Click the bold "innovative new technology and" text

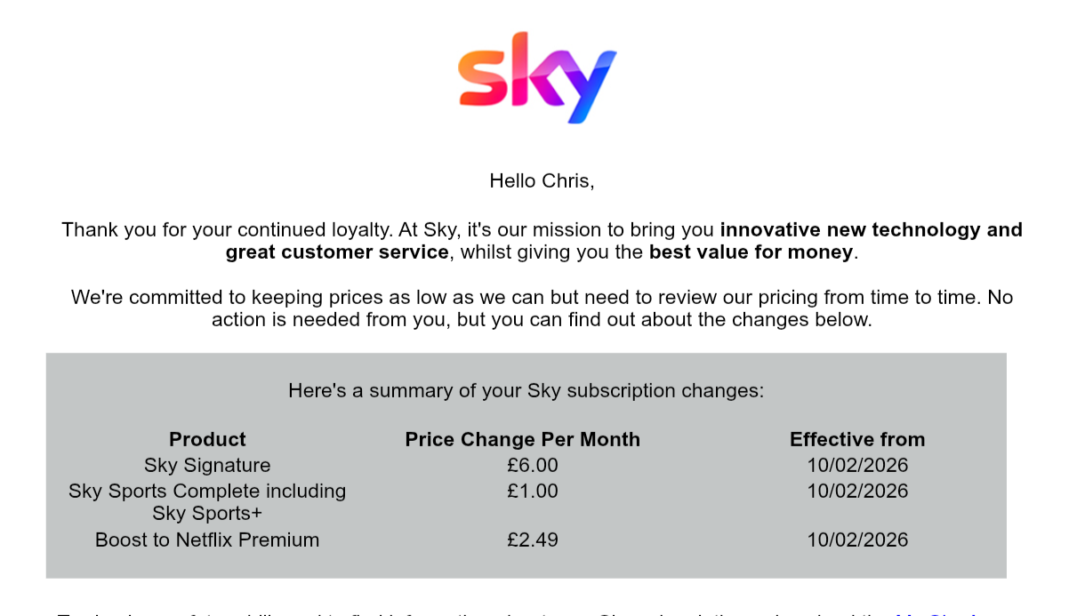tap(871, 230)
